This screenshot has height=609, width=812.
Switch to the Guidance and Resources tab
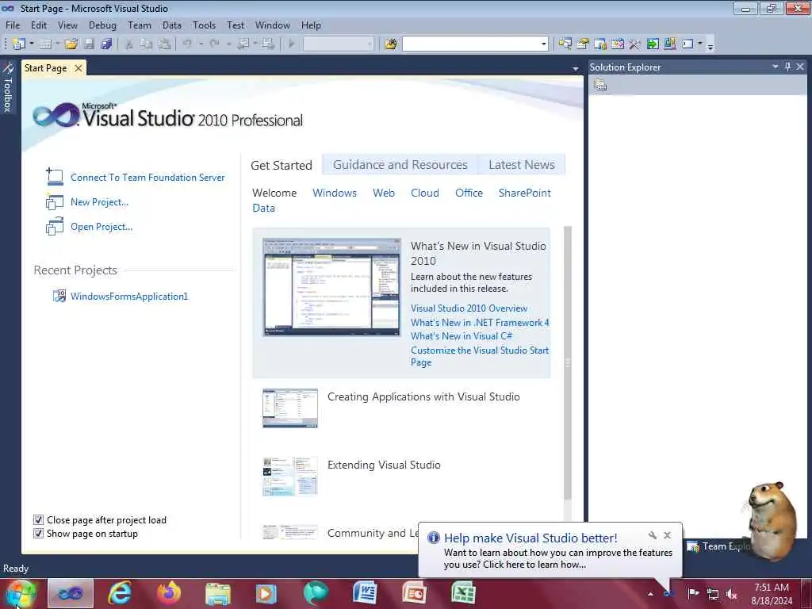click(400, 165)
